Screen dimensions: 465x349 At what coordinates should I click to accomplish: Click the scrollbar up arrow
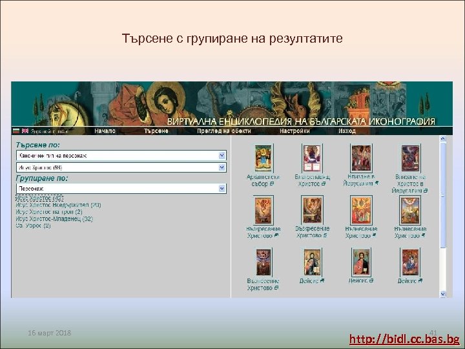click(443, 138)
